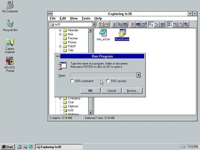Enable the DOS session checkbox
Screen dimensions: 200x150
pos(108,81)
